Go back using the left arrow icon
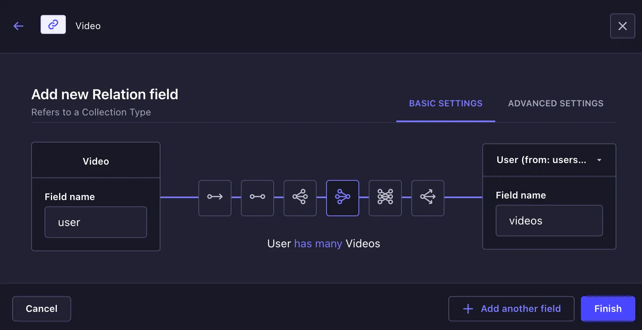 19,26
